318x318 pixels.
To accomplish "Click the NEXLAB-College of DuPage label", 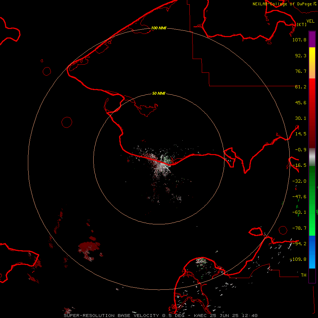I will point(284,4).
